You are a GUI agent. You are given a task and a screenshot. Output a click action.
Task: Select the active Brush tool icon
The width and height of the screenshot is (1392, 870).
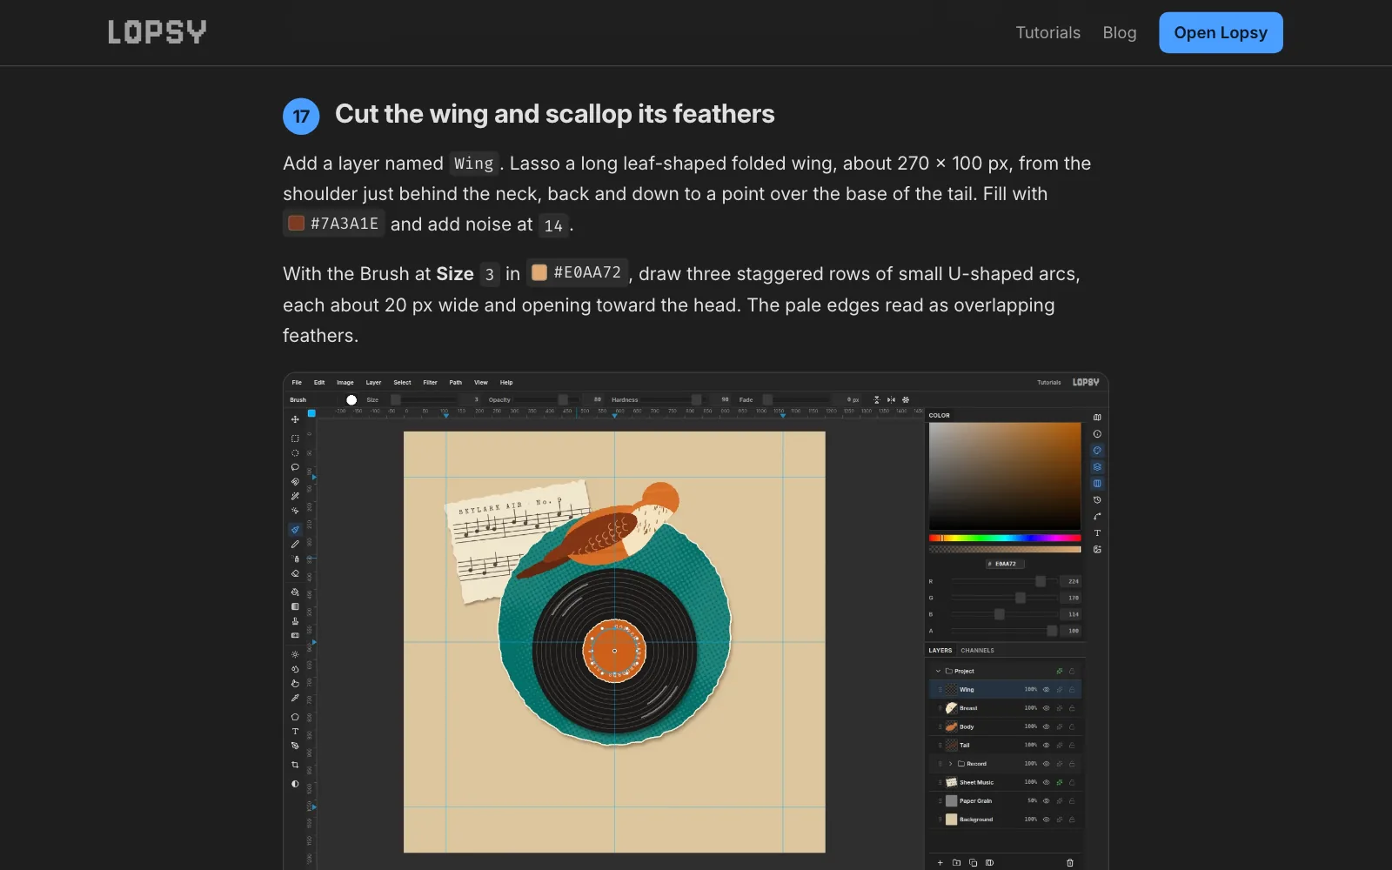pos(295,529)
